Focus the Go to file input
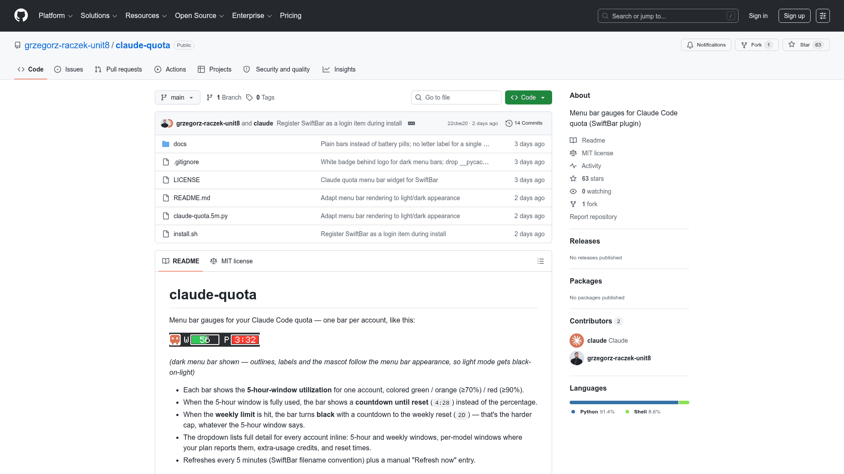 click(x=456, y=97)
